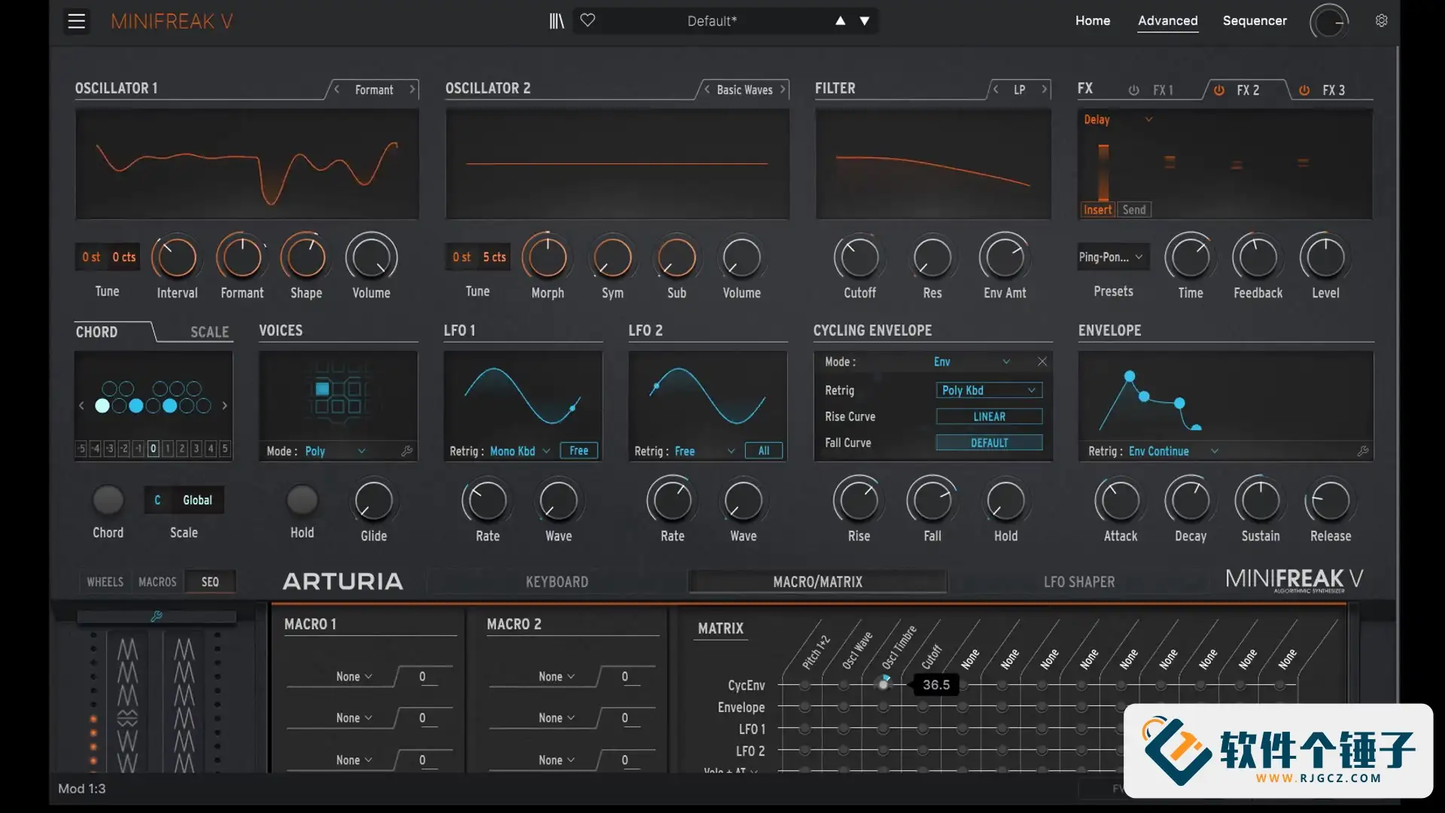Show next chord with right arrow
The image size is (1445, 813).
224,406
